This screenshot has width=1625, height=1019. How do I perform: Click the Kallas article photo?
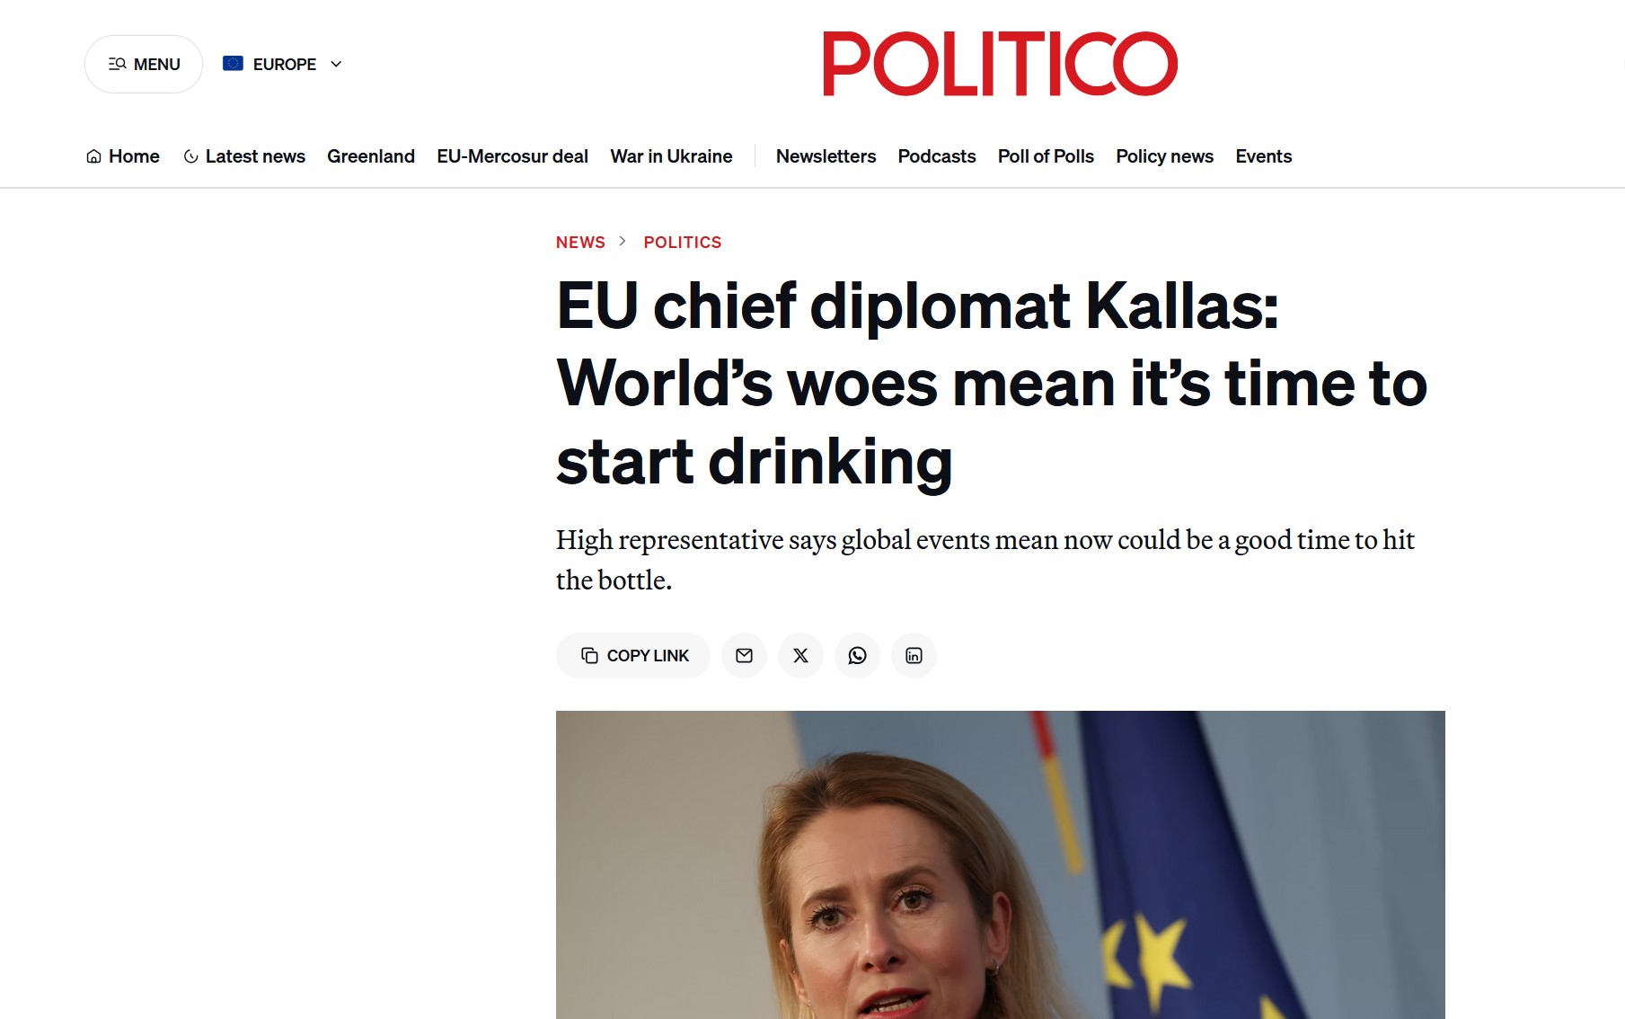coord(1000,864)
